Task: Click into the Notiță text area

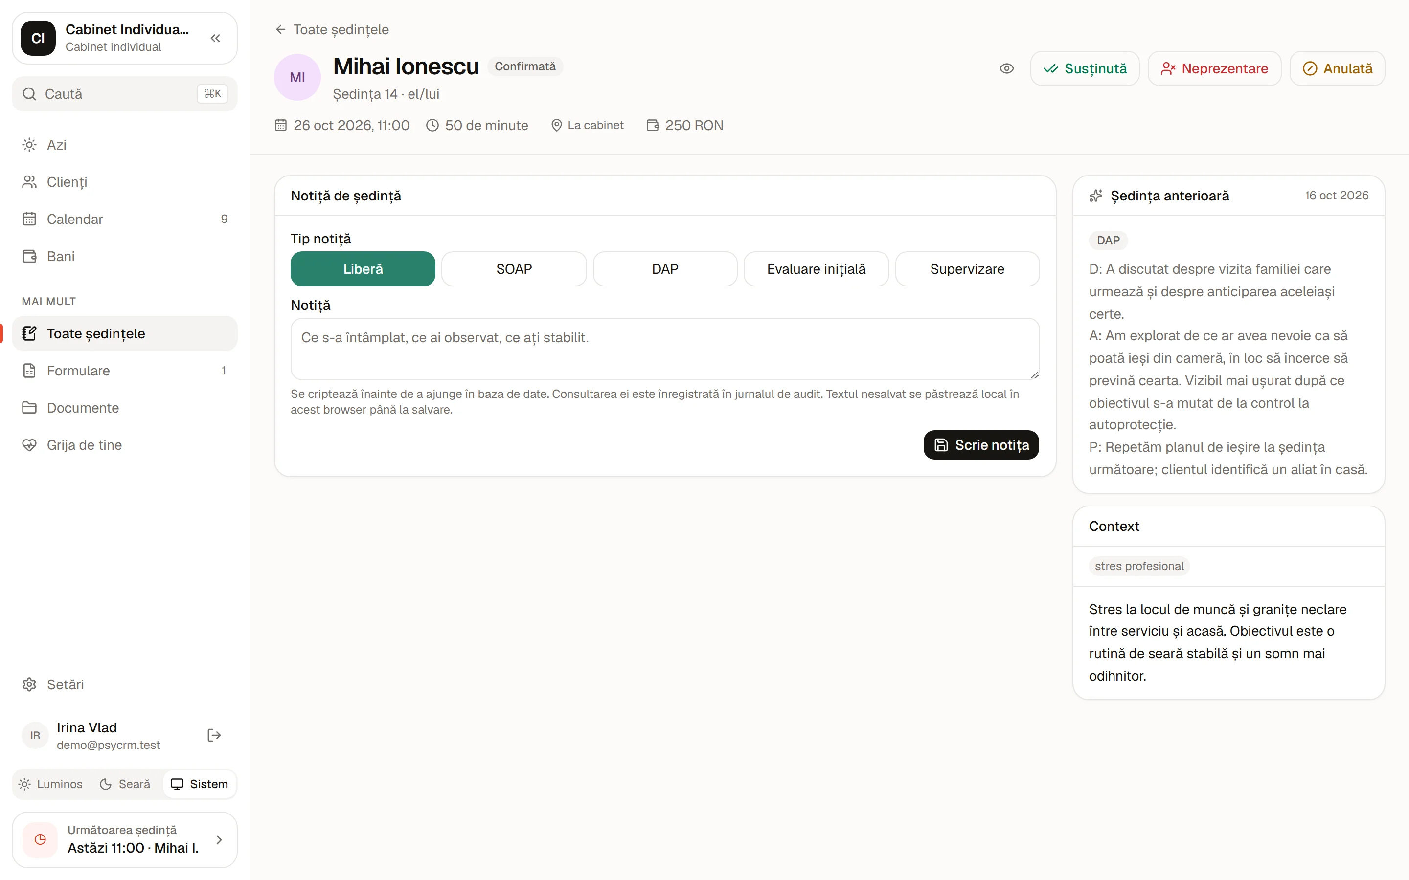Action: 665,349
